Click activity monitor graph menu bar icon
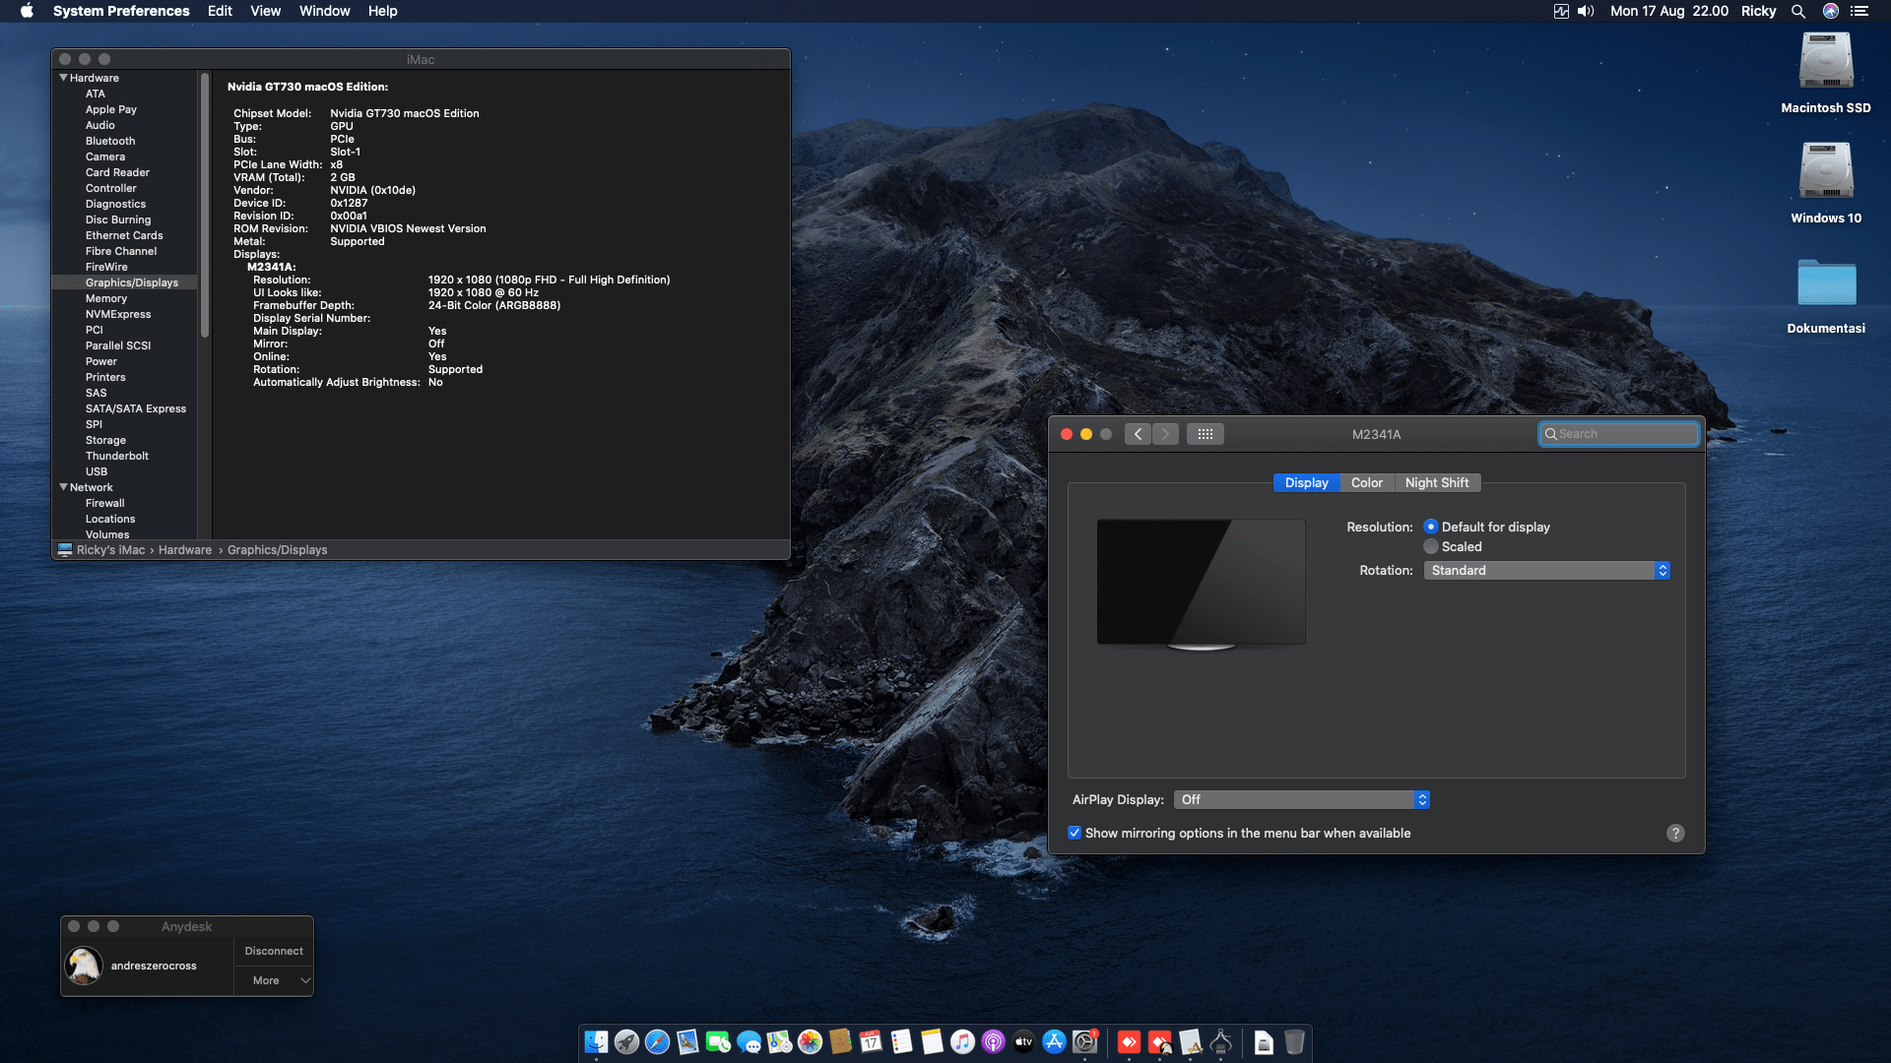The image size is (1891, 1063). click(x=1561, y=11)
